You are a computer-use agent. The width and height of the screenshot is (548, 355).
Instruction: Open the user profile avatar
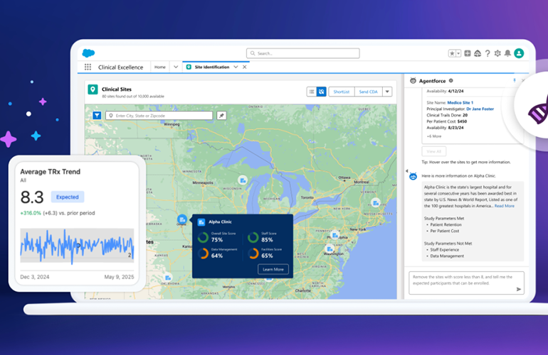coord(519,53)
